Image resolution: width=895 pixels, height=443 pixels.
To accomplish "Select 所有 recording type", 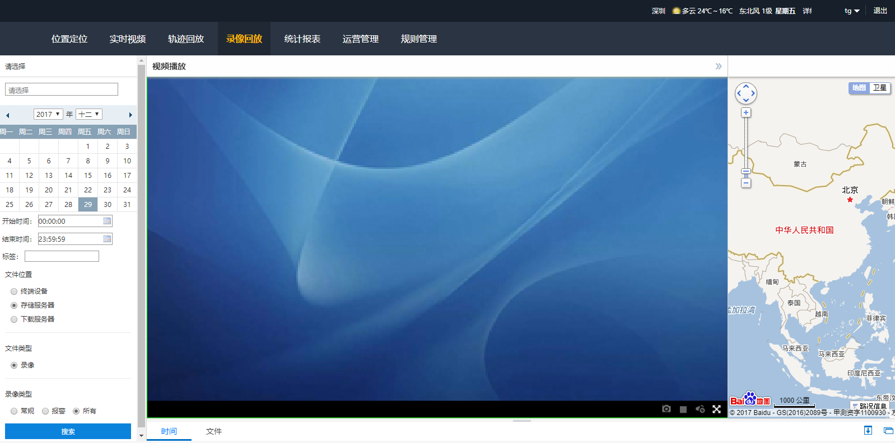I will [x=76, y=411].
